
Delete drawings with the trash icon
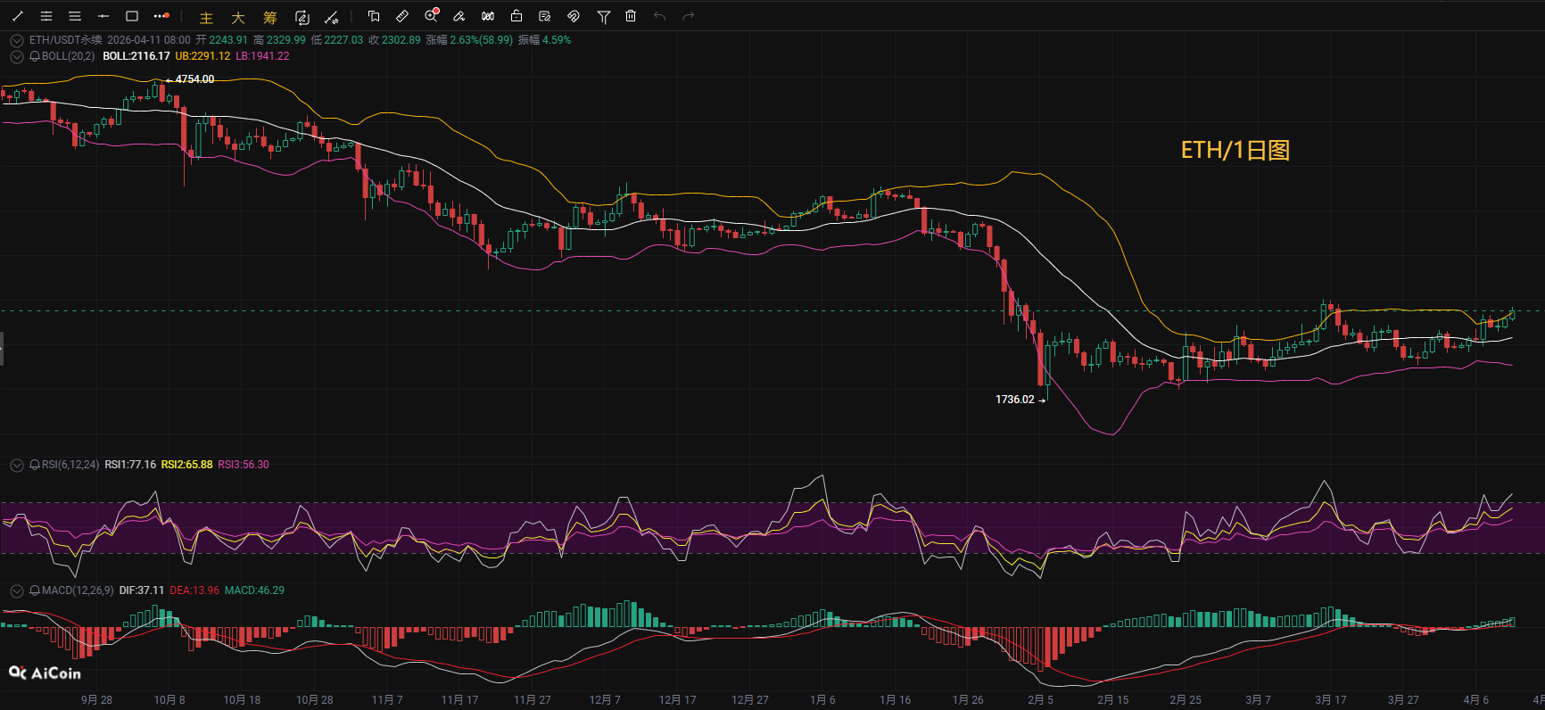(631, 16)
